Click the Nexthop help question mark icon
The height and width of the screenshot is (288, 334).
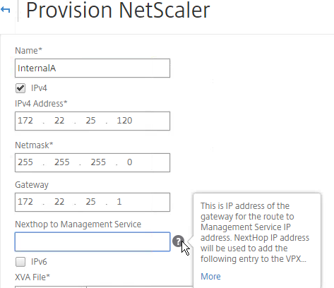(x=178, y=241)
